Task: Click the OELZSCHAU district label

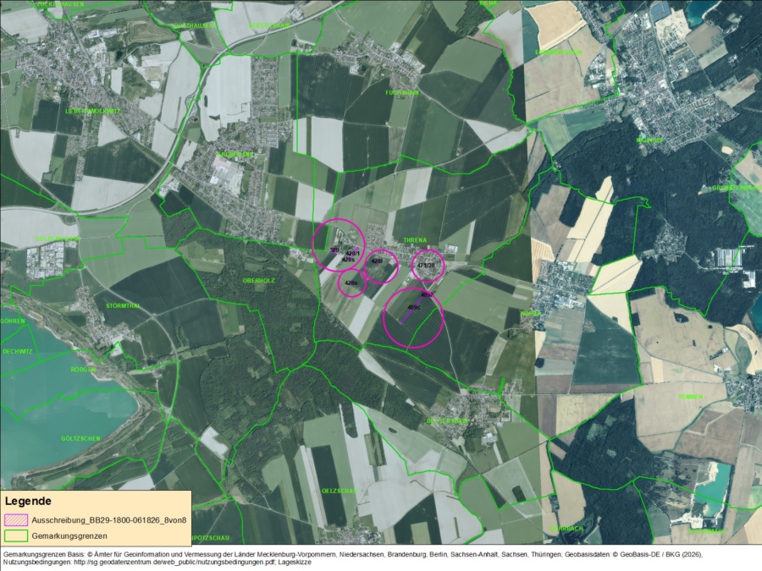Action: 340,491
